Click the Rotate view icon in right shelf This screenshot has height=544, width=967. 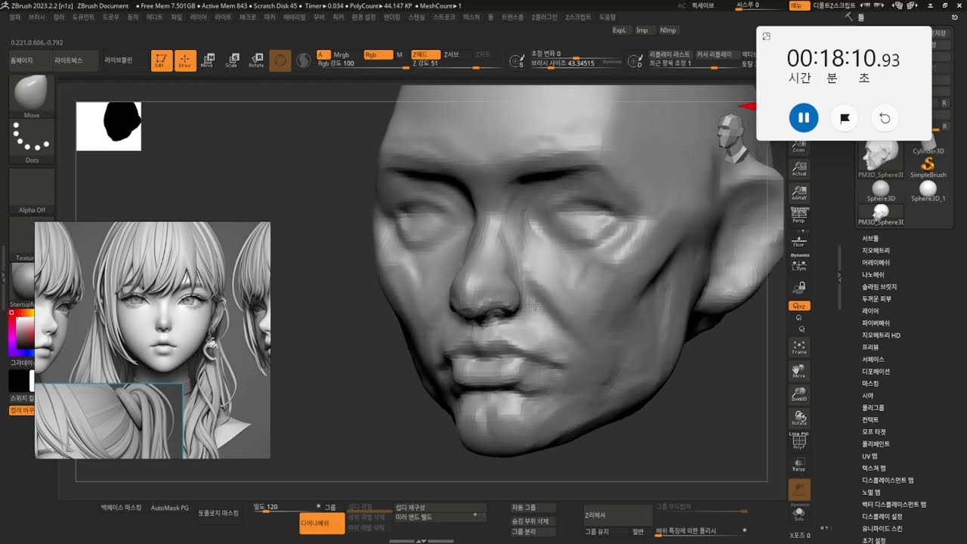click(x=799, y=417)
